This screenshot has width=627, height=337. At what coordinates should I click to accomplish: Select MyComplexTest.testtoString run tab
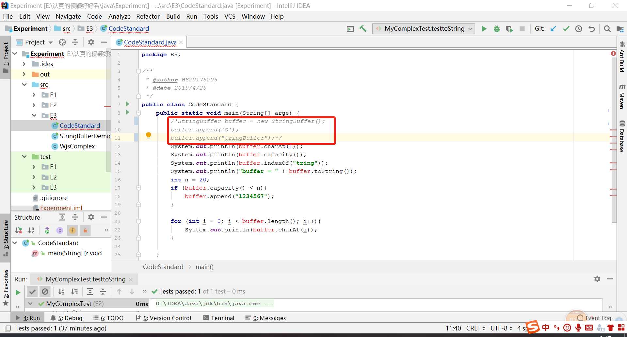point(85,279)
